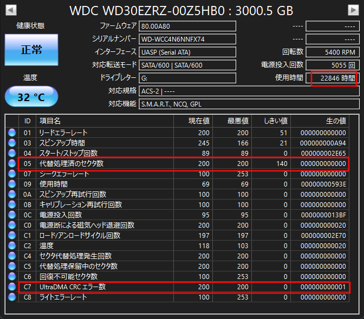The image size is (364, 319).
Task: Click status orb for row 03 スピンアップ時間
Action: 12,143
